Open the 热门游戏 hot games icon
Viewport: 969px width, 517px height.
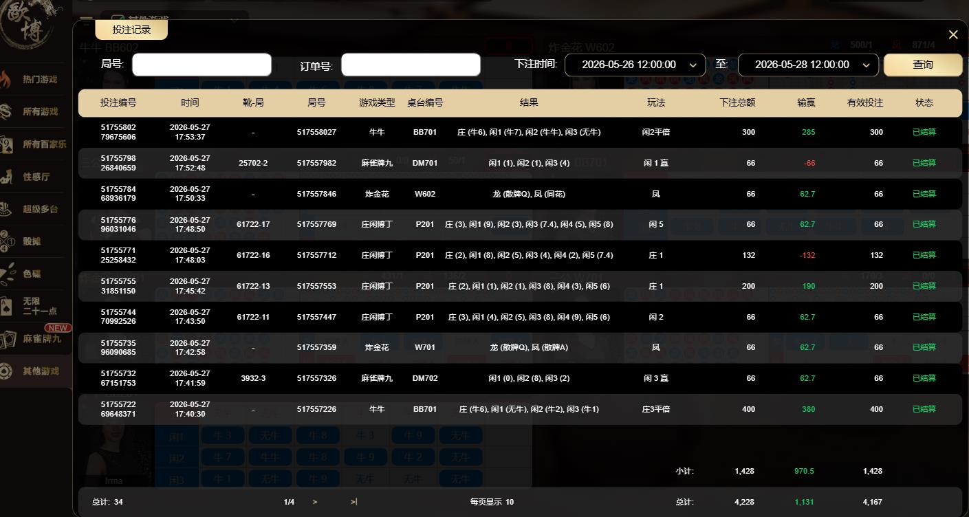tap(6, 79)
